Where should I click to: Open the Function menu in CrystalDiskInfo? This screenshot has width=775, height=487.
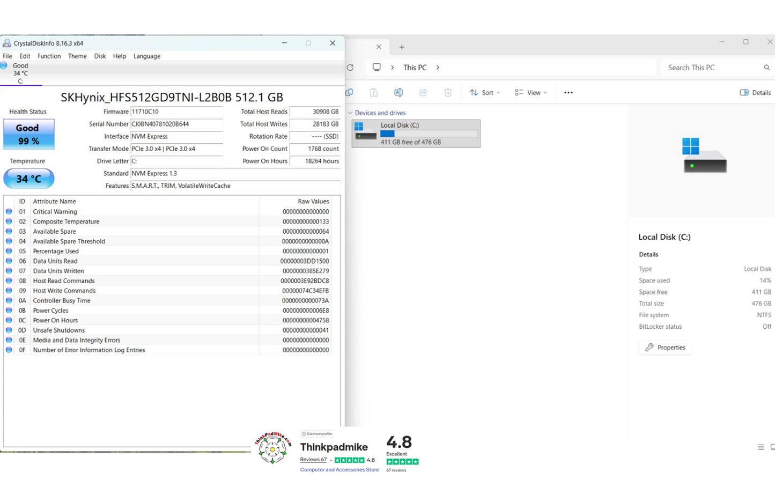49,56
